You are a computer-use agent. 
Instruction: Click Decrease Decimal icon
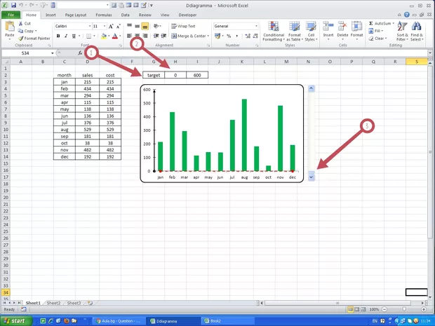pos(255,36)
